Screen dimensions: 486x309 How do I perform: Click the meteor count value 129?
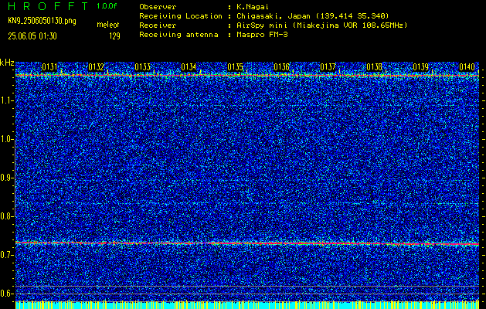(114, 36)
